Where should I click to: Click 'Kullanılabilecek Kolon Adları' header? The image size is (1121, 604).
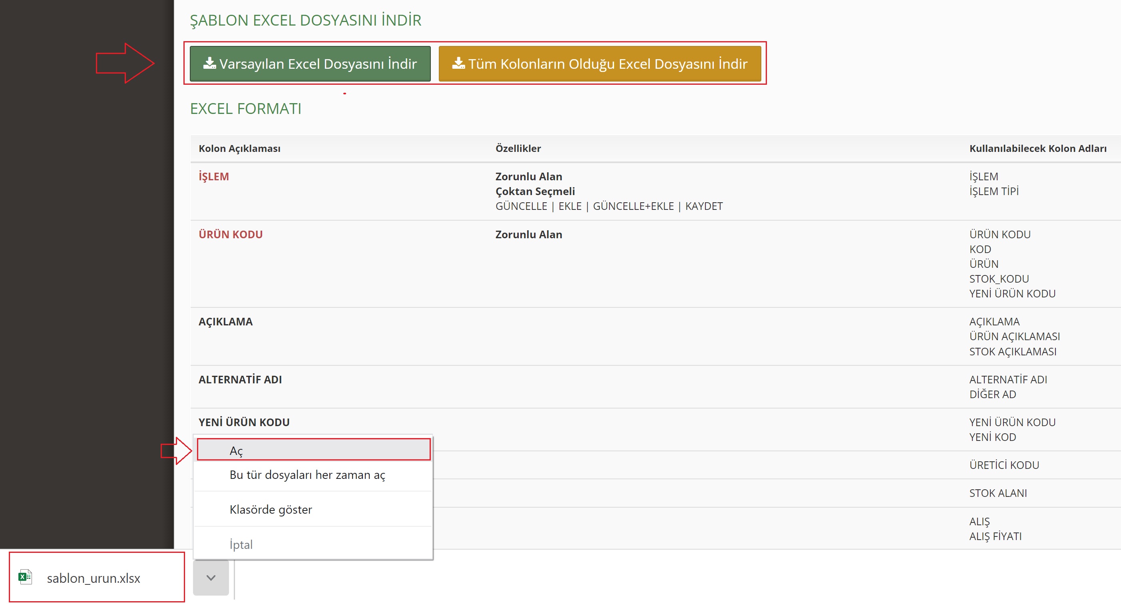1037,148
